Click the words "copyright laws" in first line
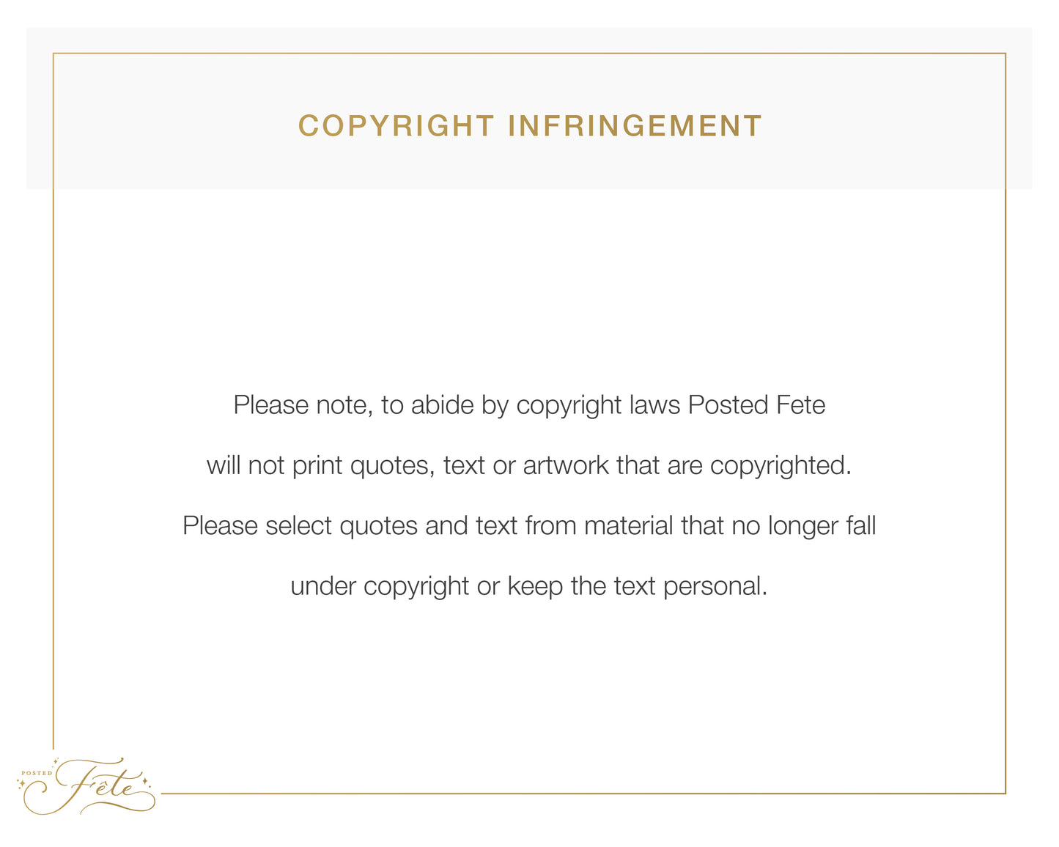 click(598, 406)
